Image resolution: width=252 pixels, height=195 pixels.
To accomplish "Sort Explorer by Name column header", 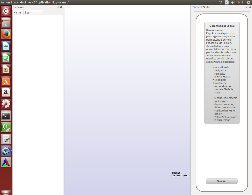I will 17,13.
